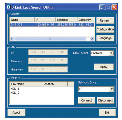This screenshot has height=120, width=122.
Task: Click the Language button
Action: 105,38
